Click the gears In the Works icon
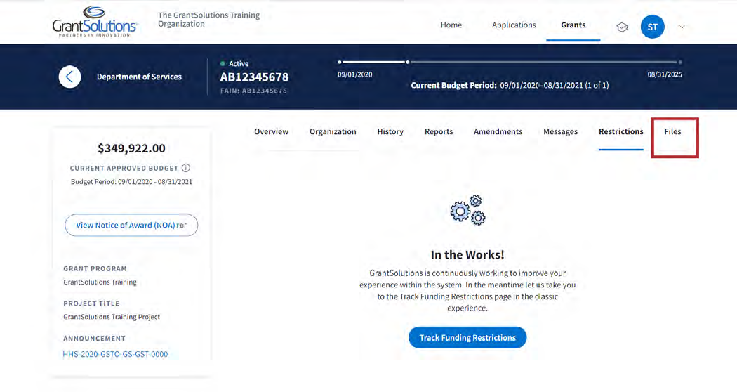Screen dimensions: 737x392 [x=468, y=211]
